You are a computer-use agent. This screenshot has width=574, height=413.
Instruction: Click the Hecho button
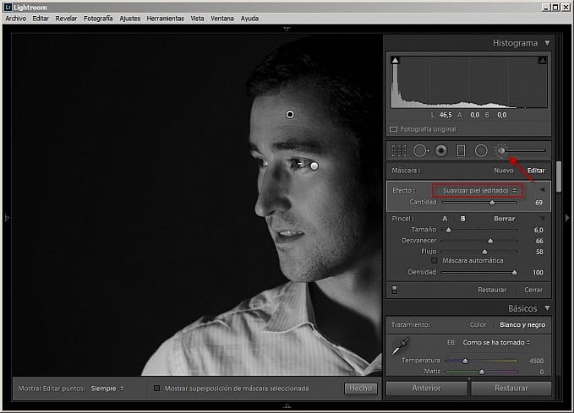(361, 389)
